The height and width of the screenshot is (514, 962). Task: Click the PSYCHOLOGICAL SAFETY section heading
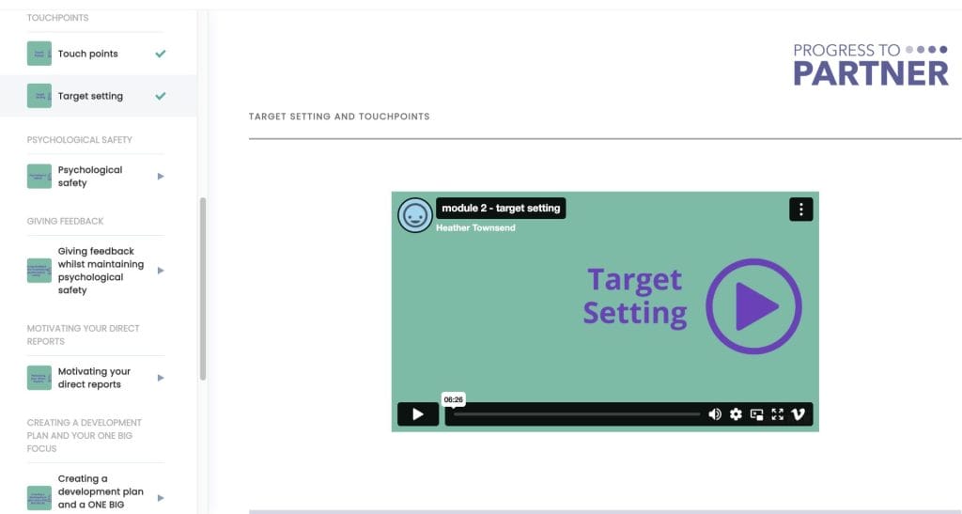(79, 140)
